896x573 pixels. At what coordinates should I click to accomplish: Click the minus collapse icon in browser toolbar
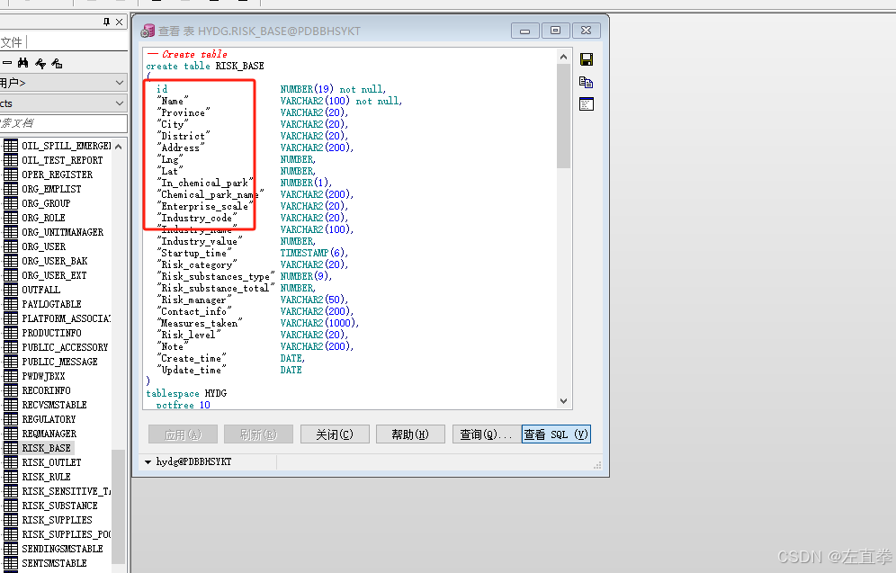(7, 63)
